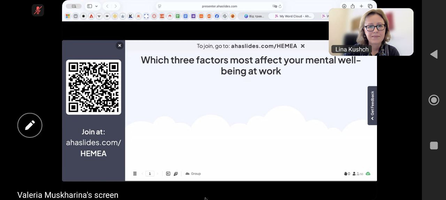
Task: Open the Safari share icon
Action: [353, 6]
